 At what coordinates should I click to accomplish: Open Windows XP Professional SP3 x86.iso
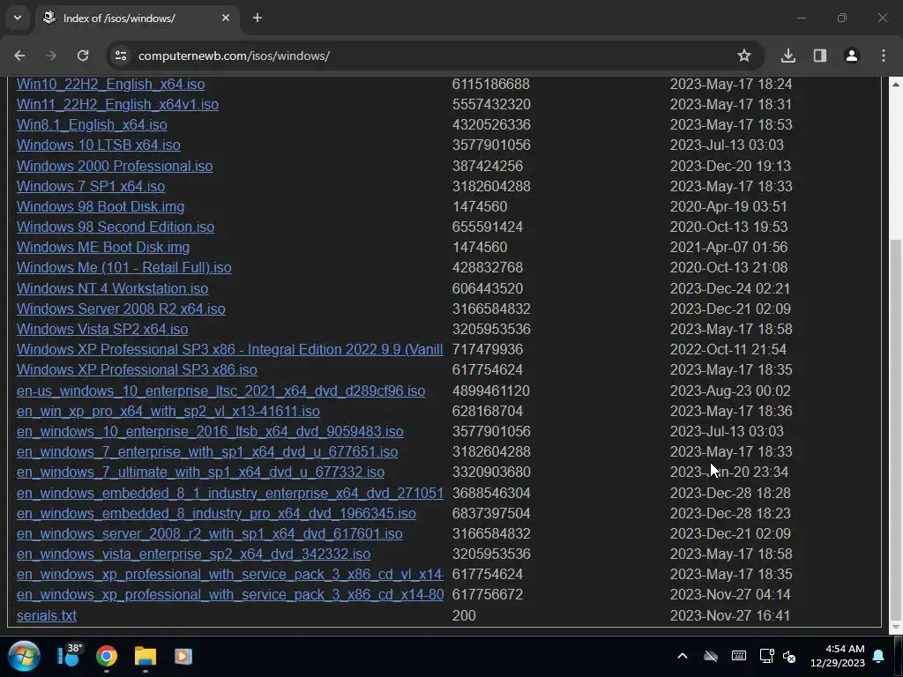click(x=137, y=369)
